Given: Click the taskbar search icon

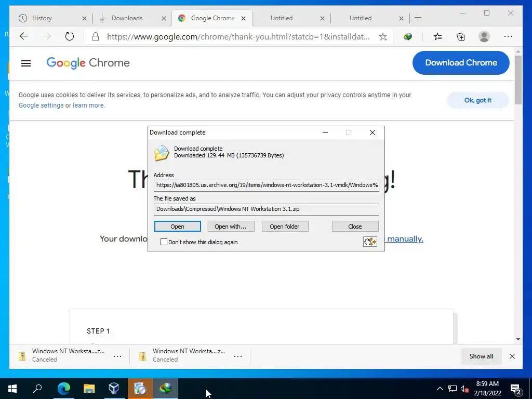Looking at the screenshot, I should click(37, 388).
